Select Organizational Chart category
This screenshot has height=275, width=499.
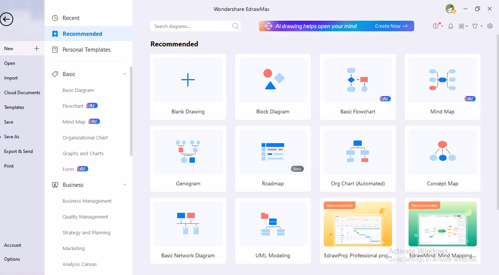pos(85,137)
